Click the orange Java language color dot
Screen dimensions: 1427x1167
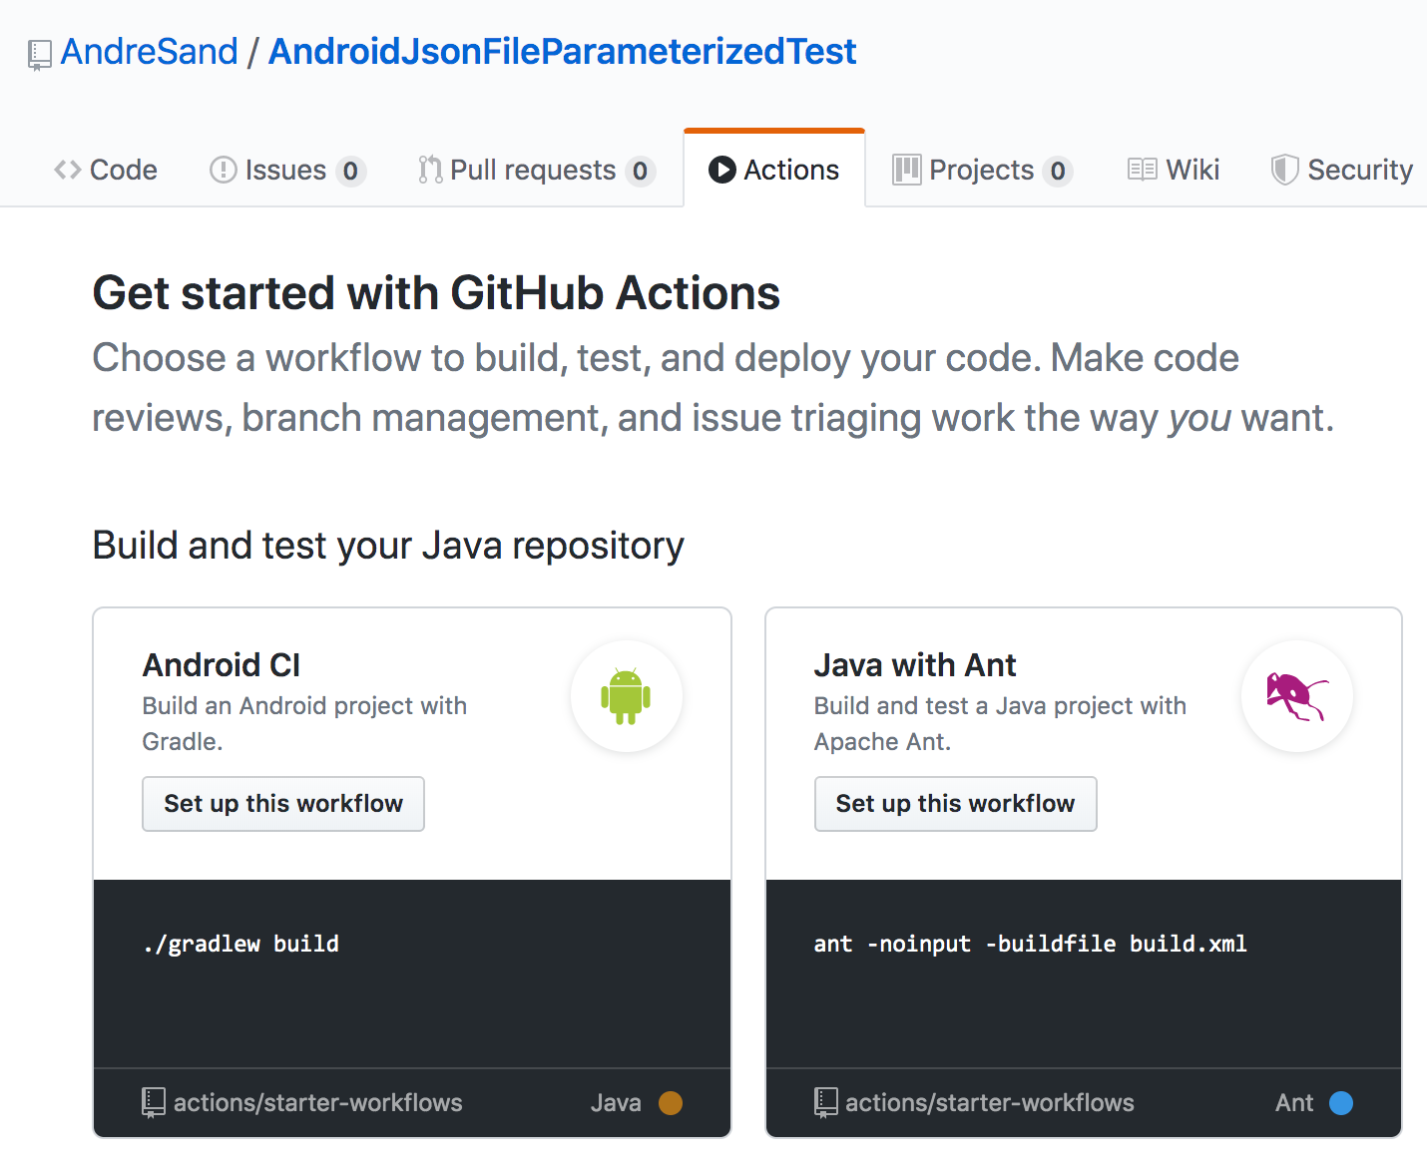[671, 1103]
